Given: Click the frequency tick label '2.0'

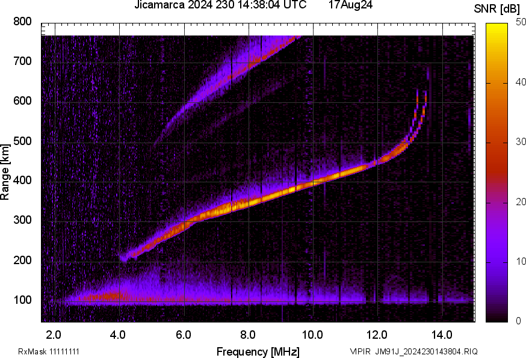Looking at the screenshot, I should 54,335.
